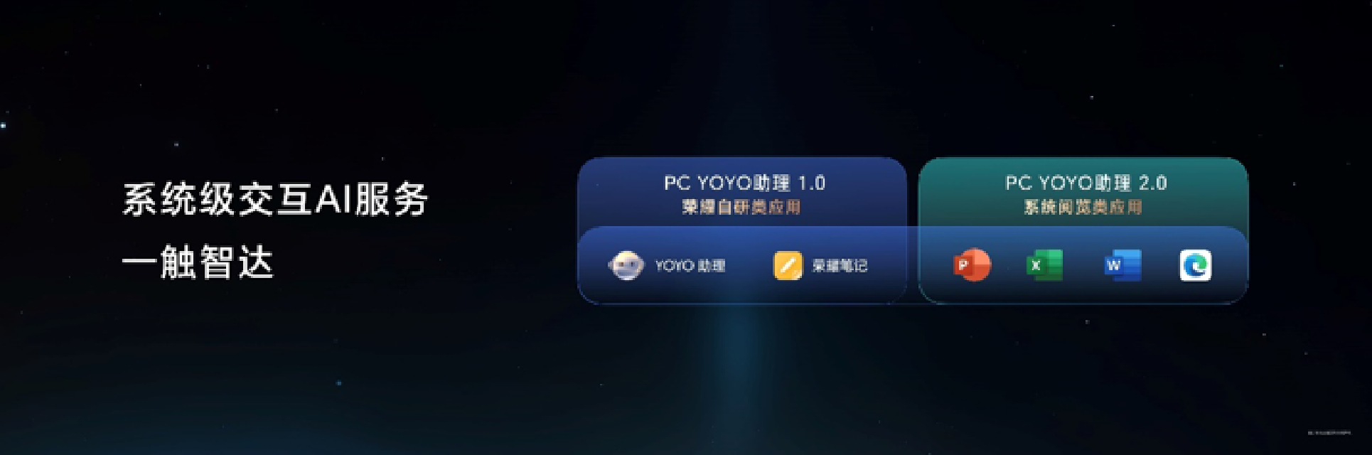Launch the red PowerPoint icon

[971, 265]
